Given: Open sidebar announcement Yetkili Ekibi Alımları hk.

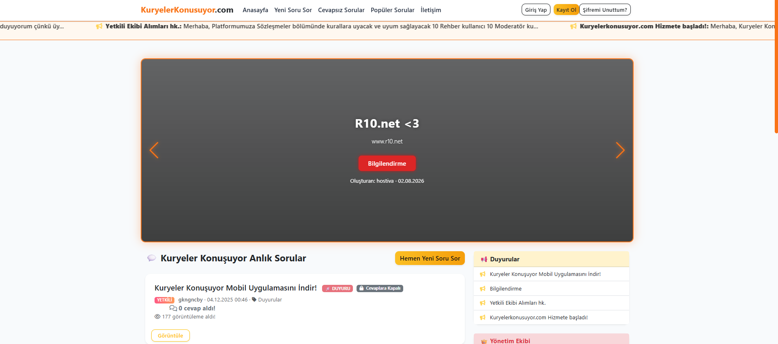Looking at the screenshot, I should 518,303.
